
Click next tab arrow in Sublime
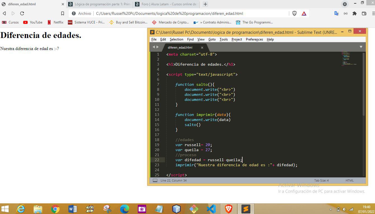pyautogui.click(x=158, y=47)
